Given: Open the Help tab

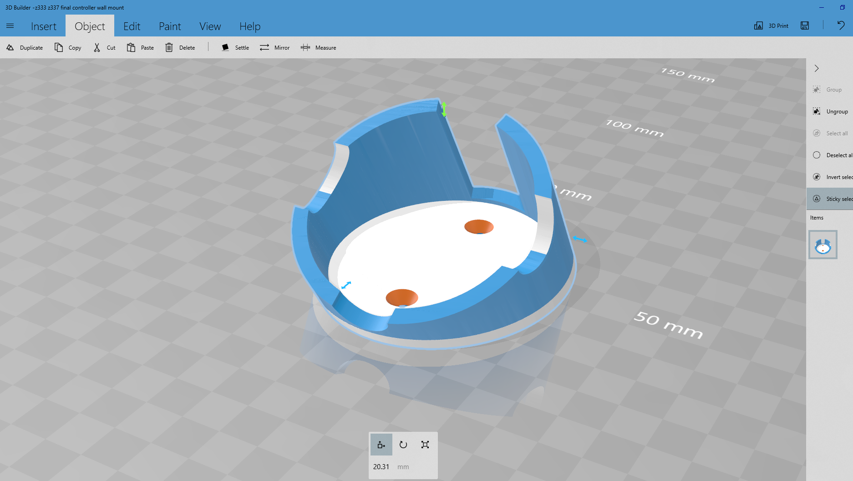Looking at the screenshot, I should pyautogui.click(x=250, y=26).
